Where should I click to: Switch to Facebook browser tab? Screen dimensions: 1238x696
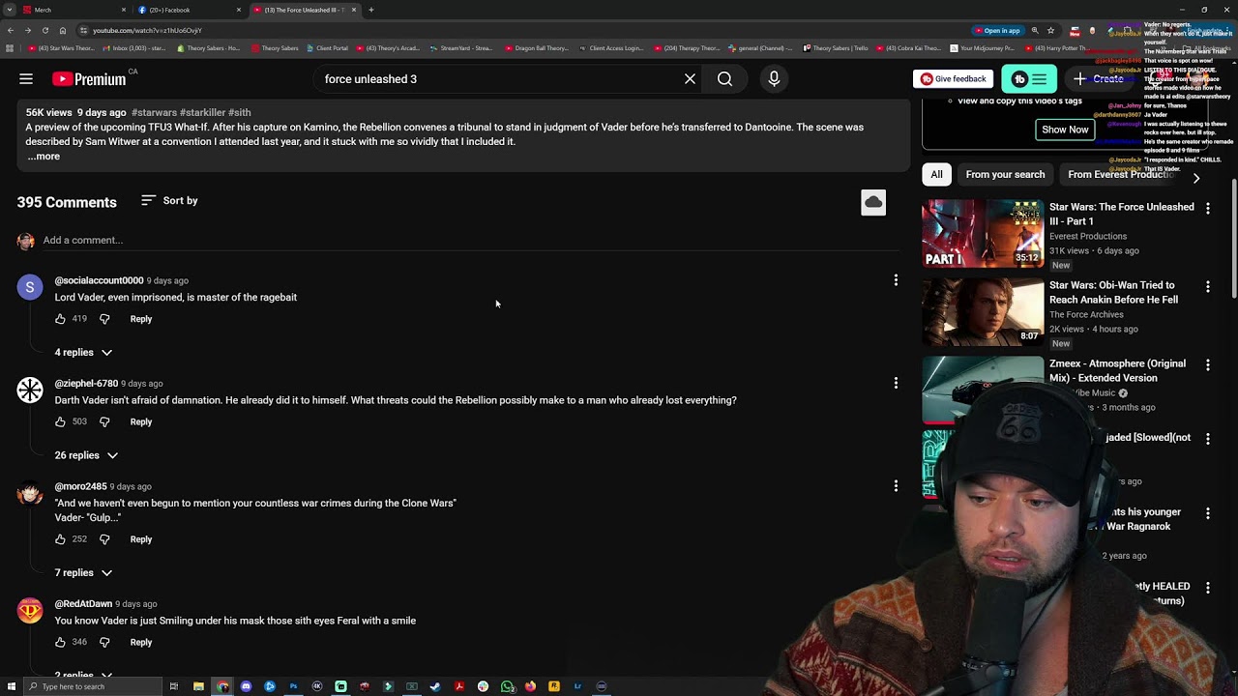coord(189,10)
